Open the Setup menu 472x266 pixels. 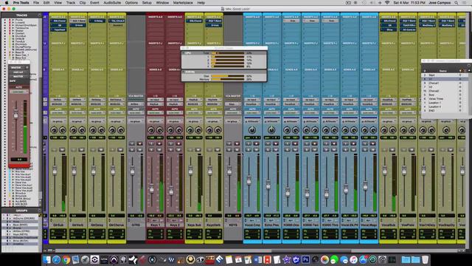pos(147,3)
